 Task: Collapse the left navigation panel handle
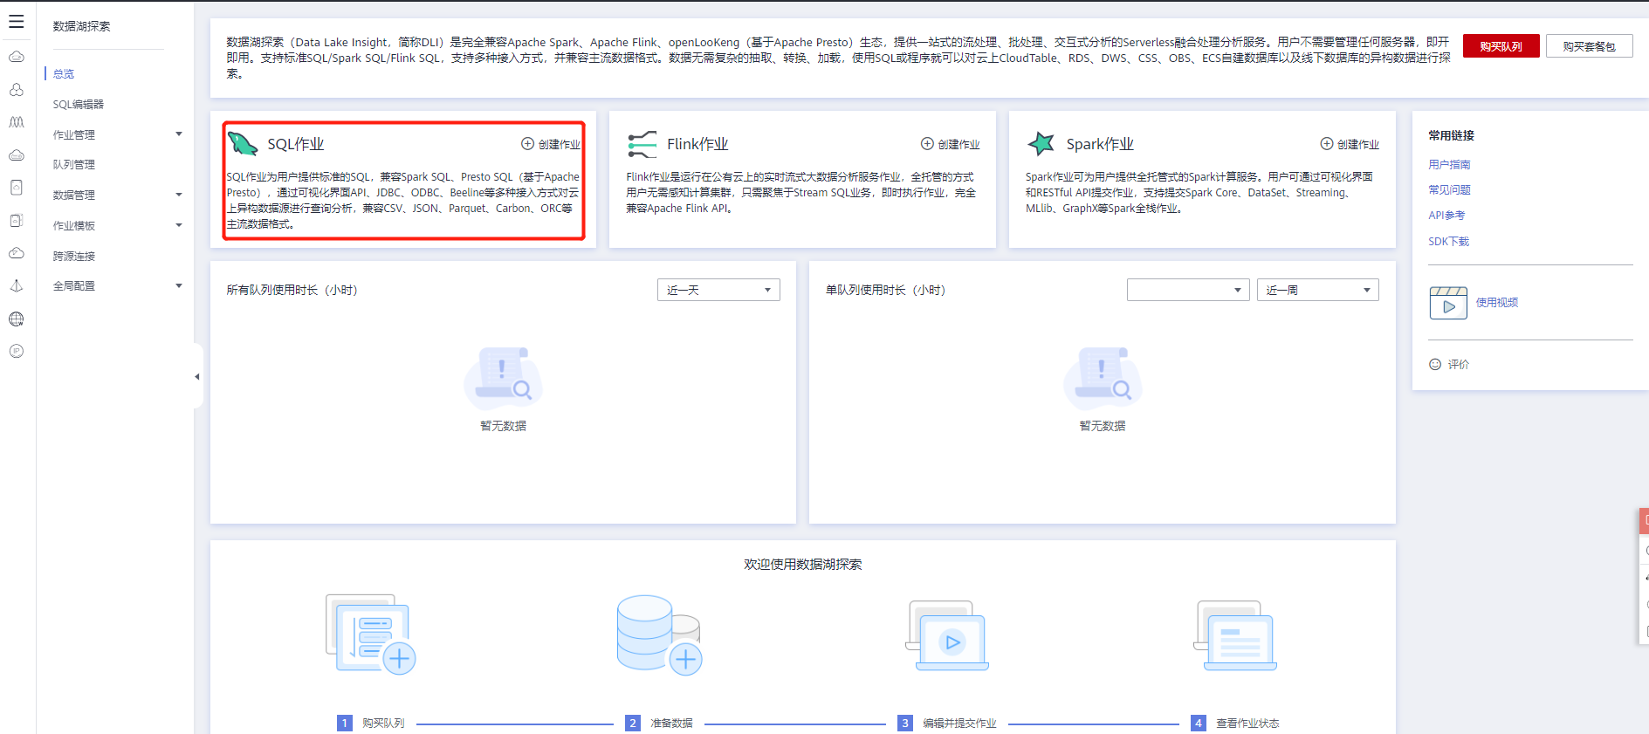pos(197,376)
